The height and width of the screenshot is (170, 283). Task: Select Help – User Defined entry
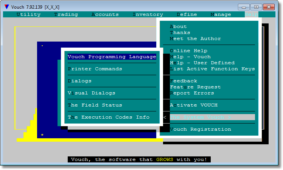coord(202,63)
